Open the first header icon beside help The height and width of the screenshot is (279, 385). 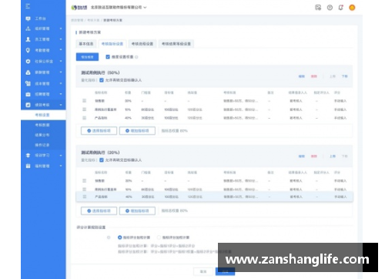pos(318,8)
